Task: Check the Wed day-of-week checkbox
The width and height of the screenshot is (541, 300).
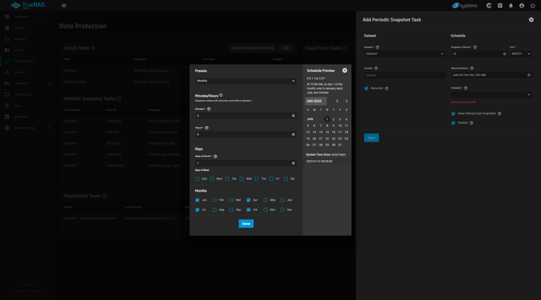Action: [x=242, y=179]
